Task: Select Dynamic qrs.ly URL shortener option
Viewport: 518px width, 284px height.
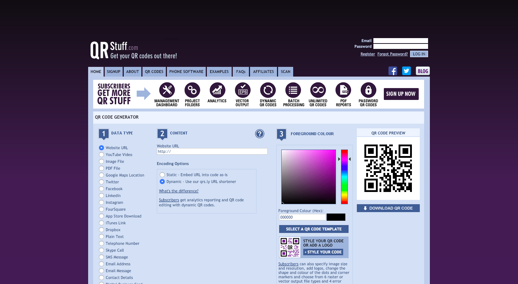Action: point(162,182)
